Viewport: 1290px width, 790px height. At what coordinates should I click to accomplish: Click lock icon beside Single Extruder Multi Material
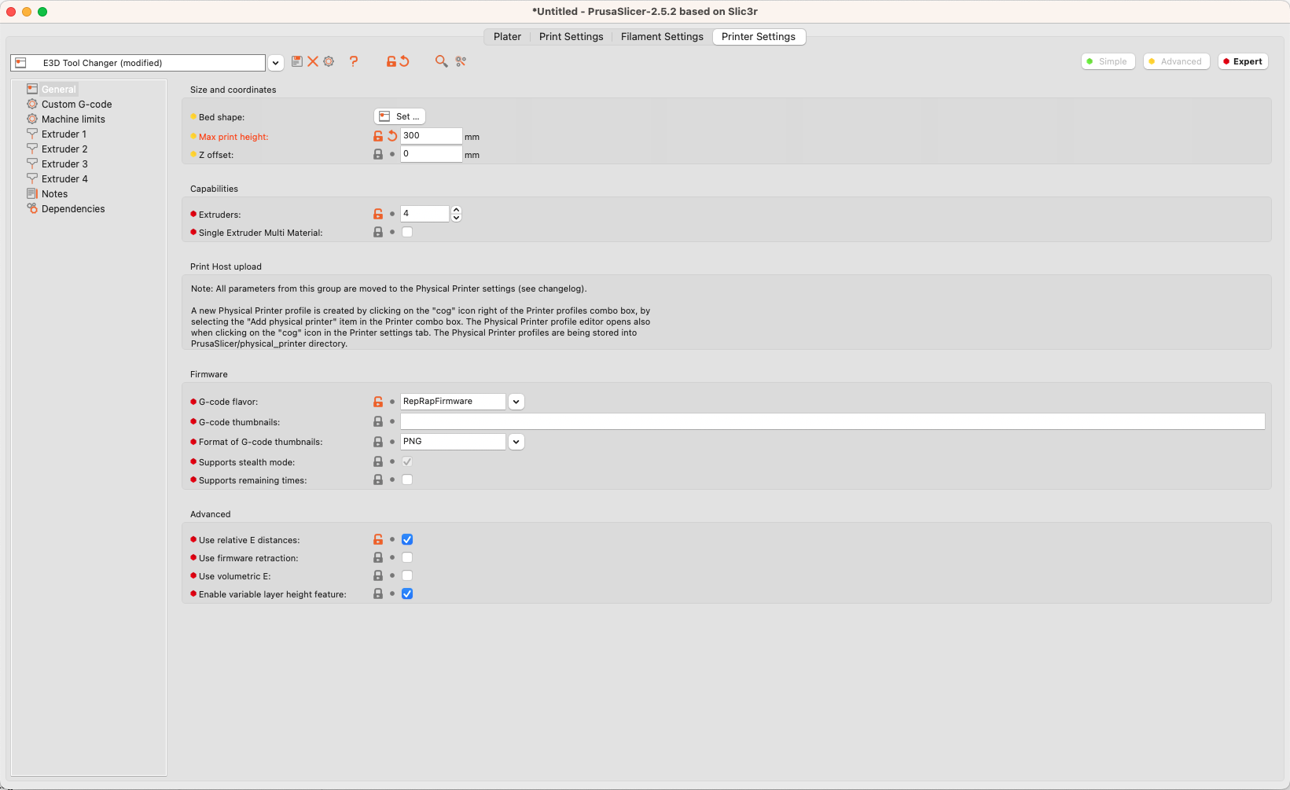pyautogui.click(x=378, y=232)
